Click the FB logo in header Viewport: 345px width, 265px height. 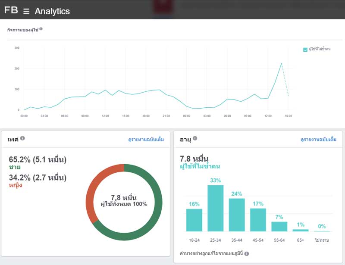pyautogui.click(x=11, y=10)
